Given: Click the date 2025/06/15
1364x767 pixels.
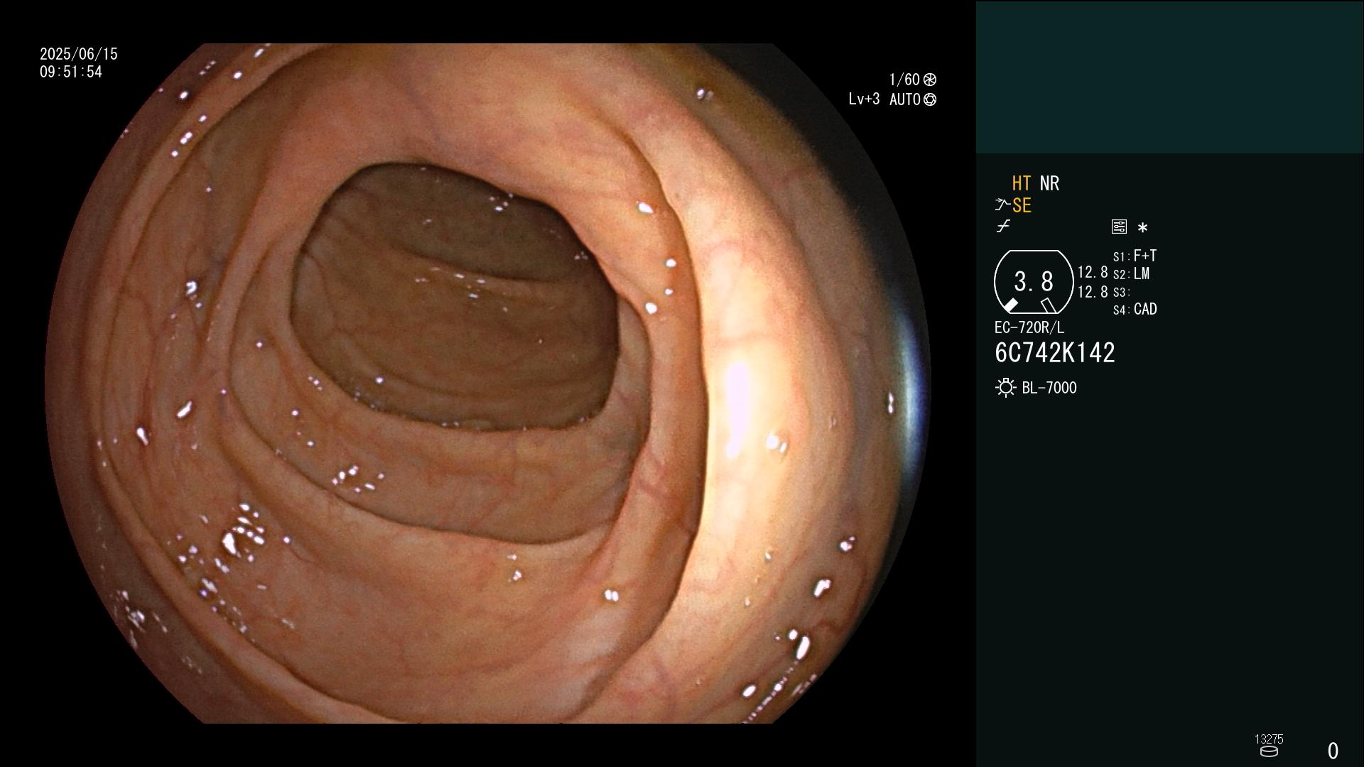Looking at the screenshot, I should coord(79,54).
